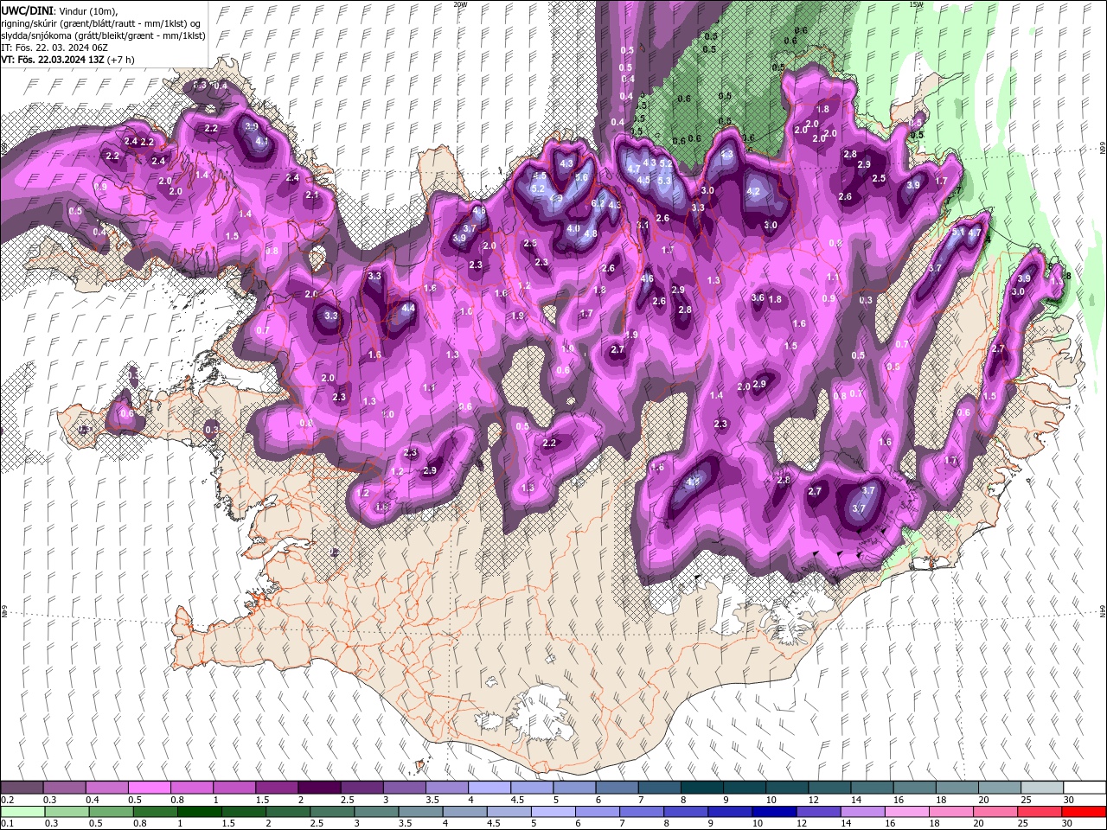Viewport: 1107px width, 830px height.
Task: Pick the upper-scale swatch between 0.5 and 0.8
Action: [150, 788]
